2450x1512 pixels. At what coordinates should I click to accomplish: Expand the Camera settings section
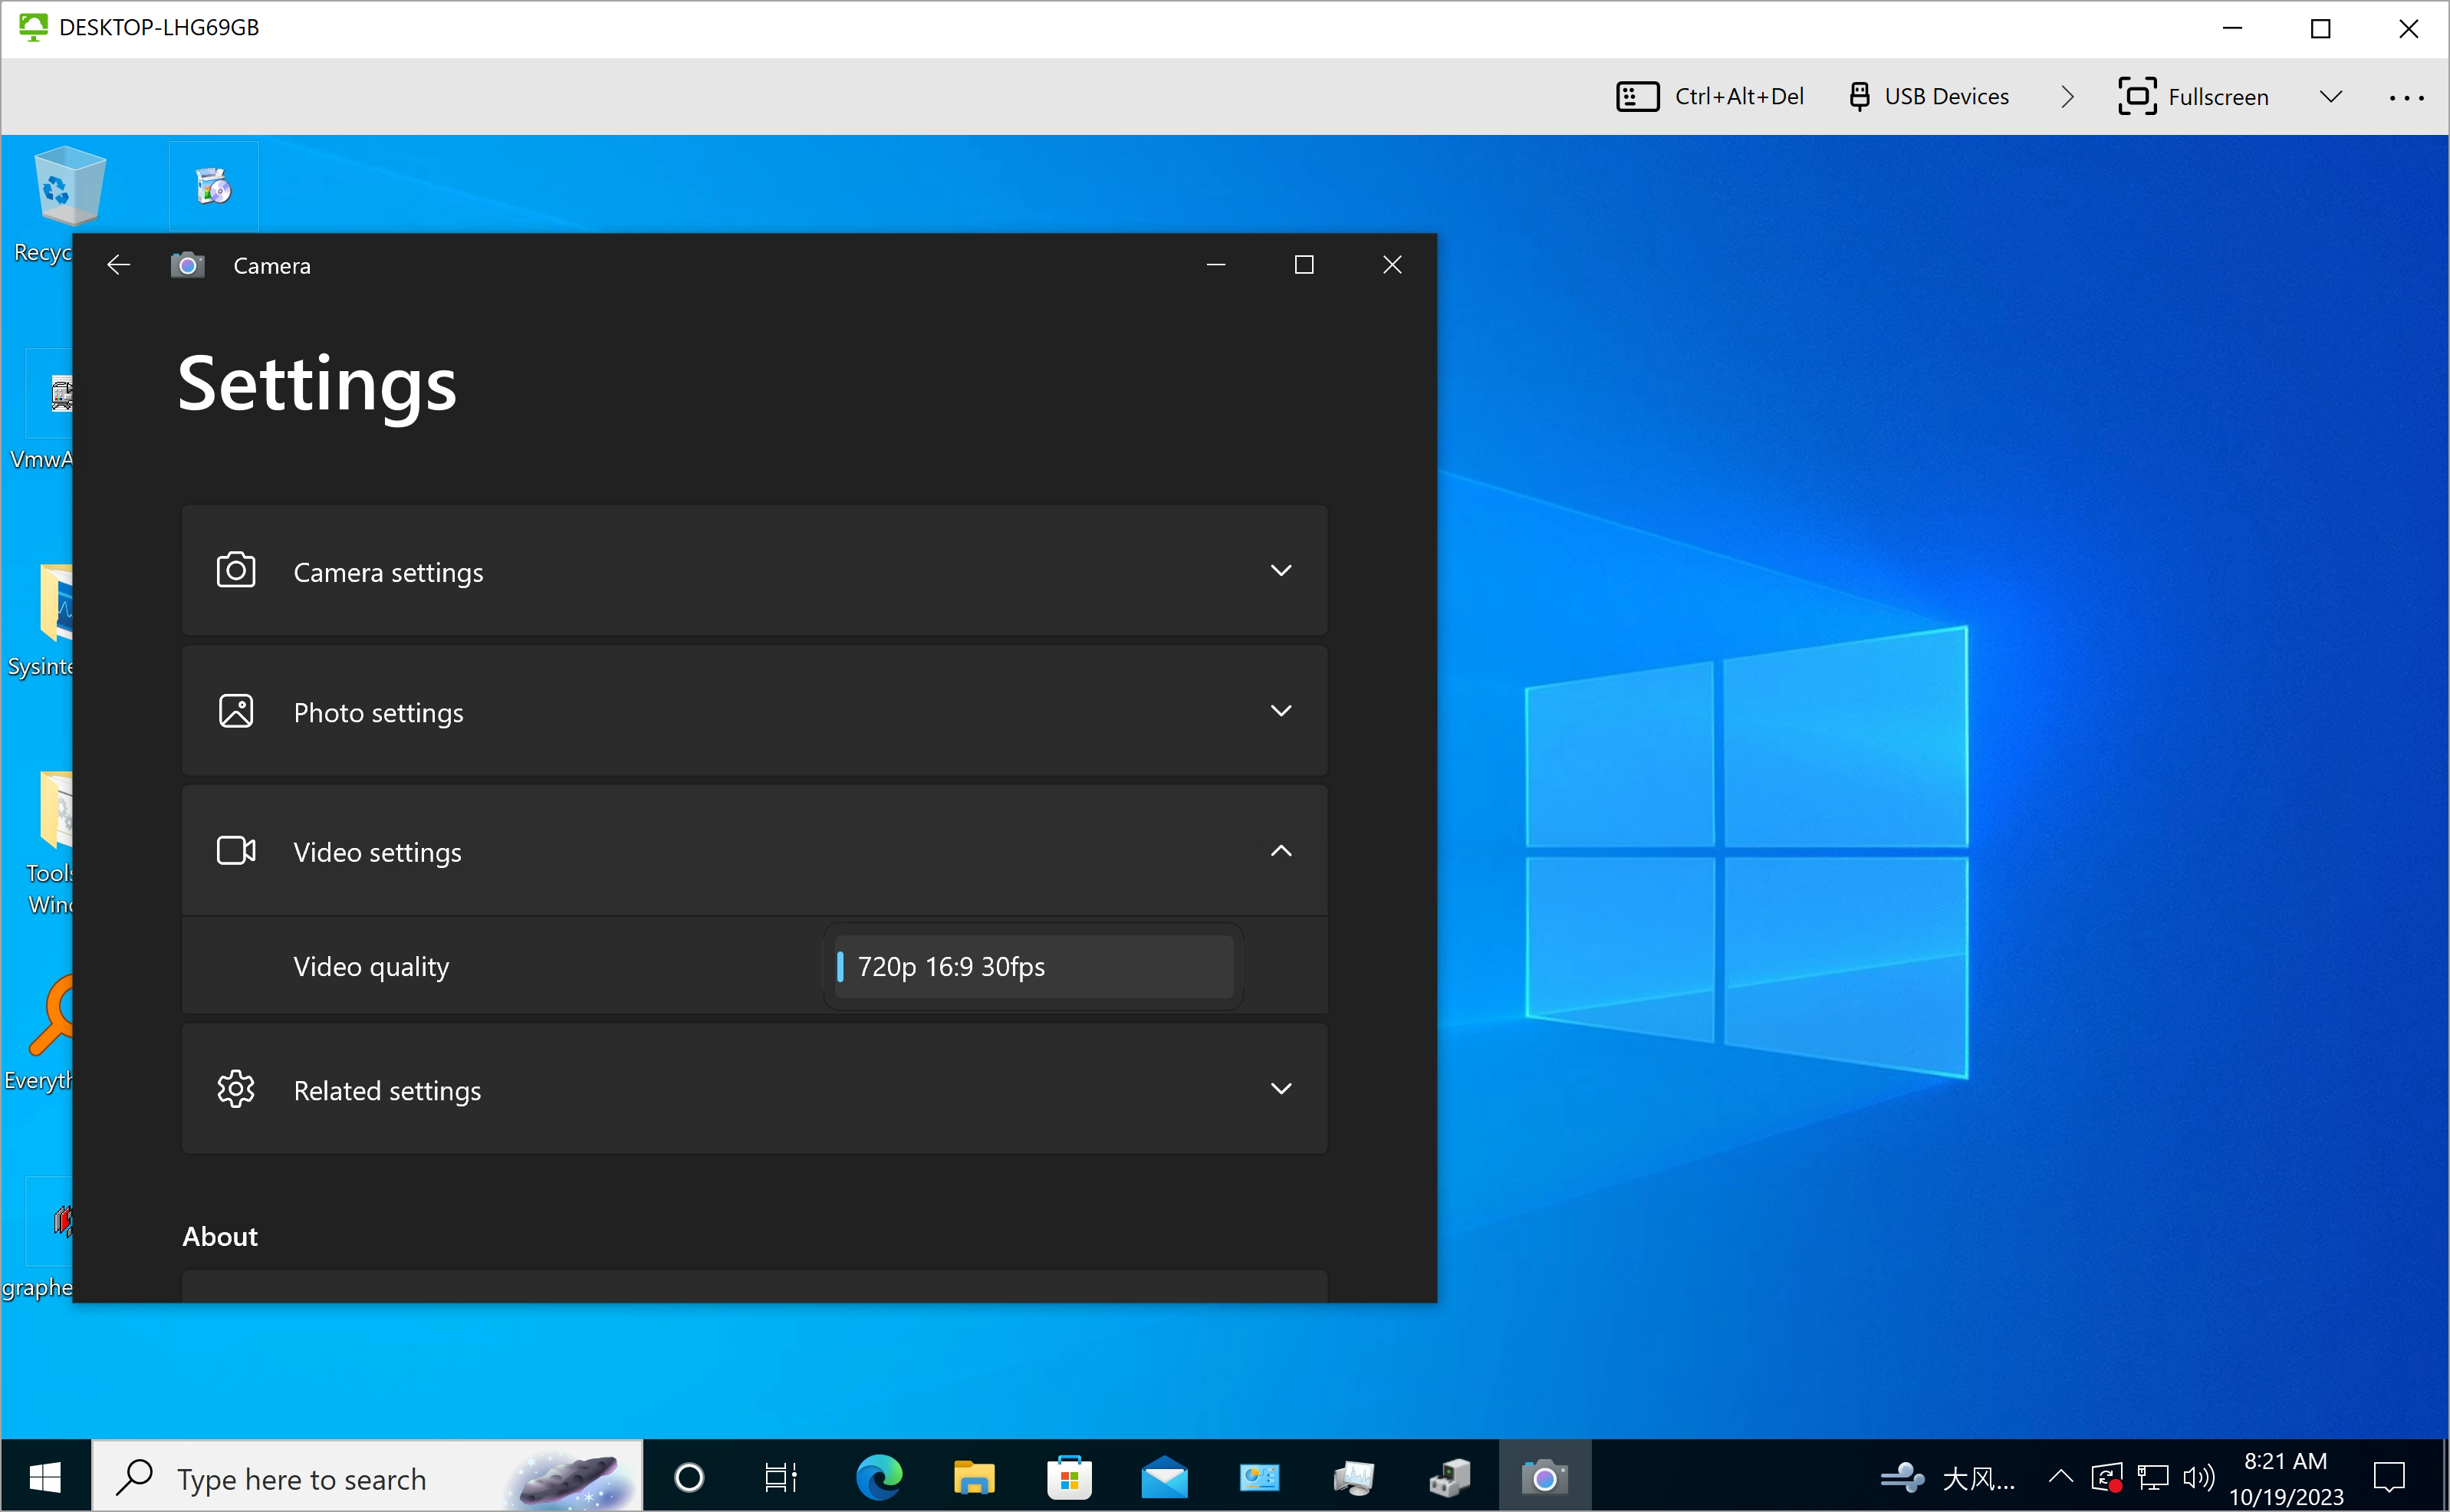click(x=756, y=570)
